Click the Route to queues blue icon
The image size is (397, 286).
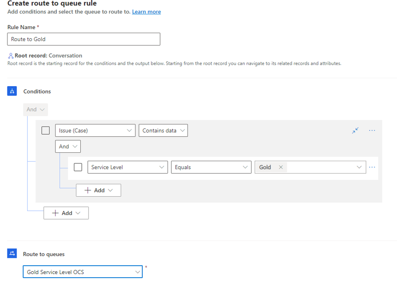12,253
